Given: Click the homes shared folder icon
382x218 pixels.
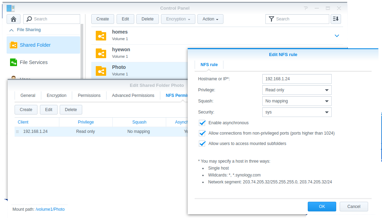Looking at the screenshot, I should click(x=101, y=36).
